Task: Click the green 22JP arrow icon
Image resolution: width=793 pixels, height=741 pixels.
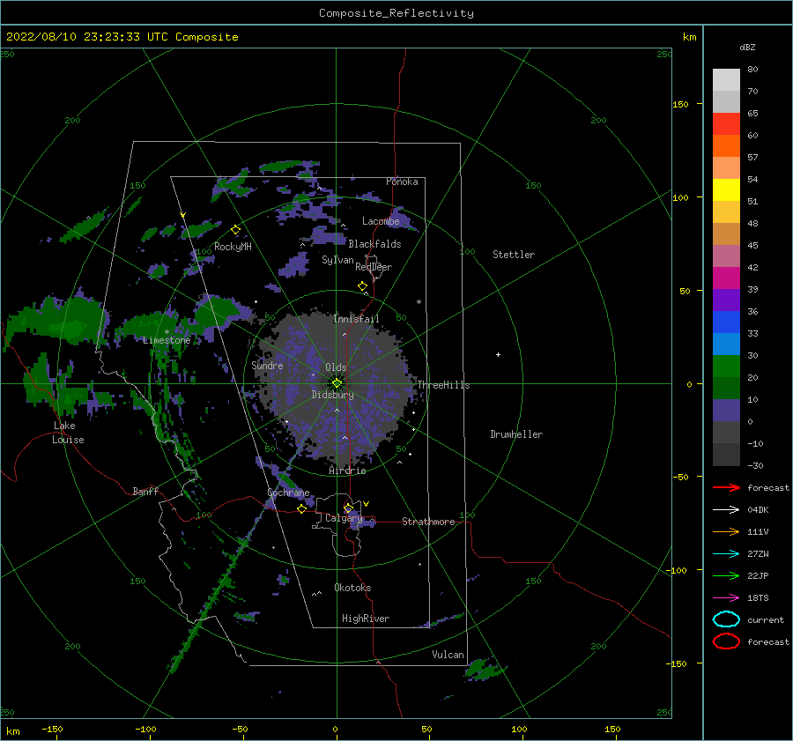Action: (x=726, y=575)
